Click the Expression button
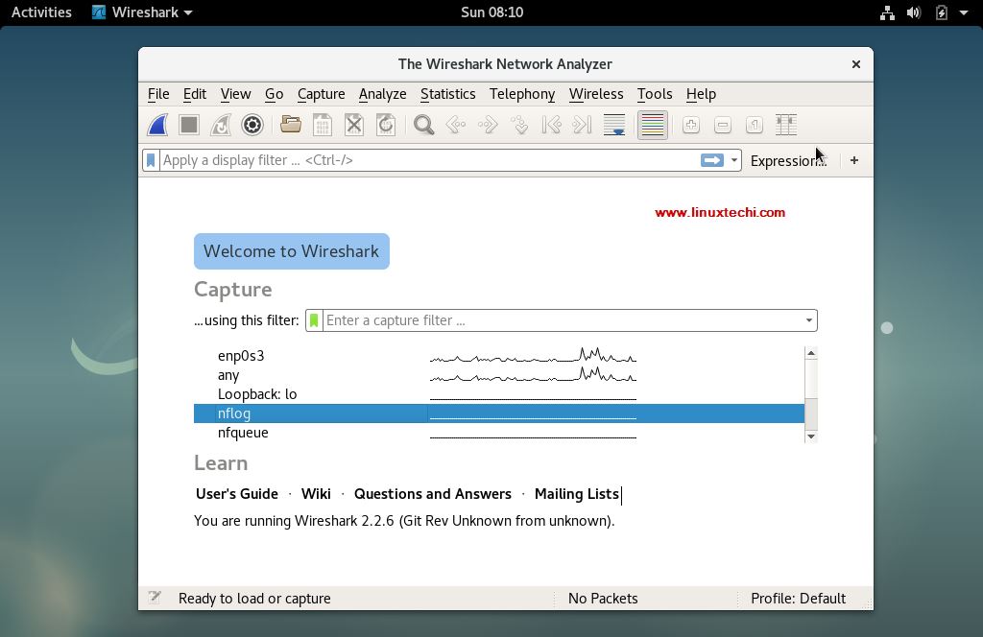Screen dimensions: 983x637 coord(786,160)
